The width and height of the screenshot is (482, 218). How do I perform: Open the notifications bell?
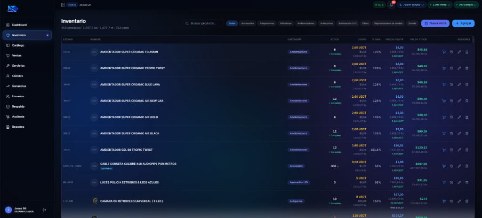tap(391, 5)
